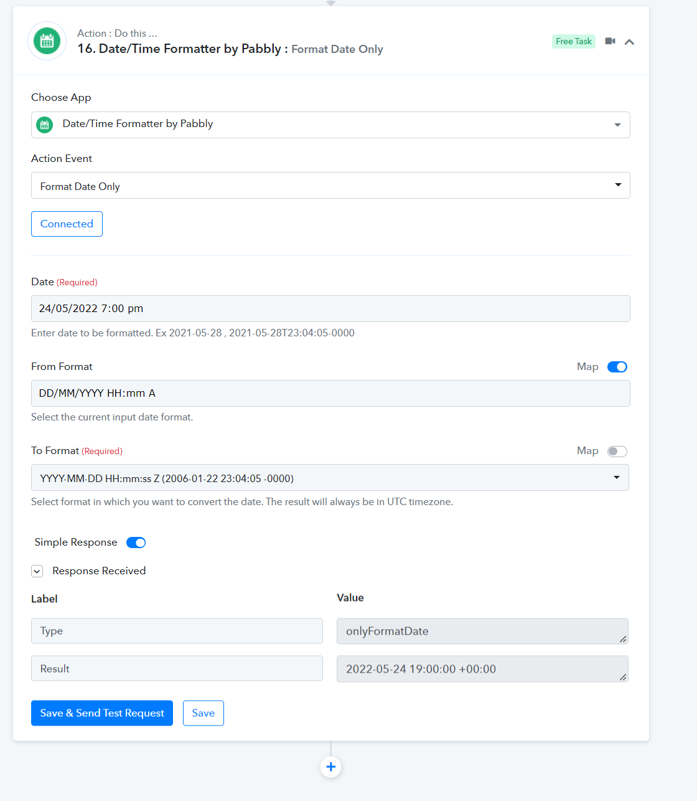Screen dimensions: 697x801
Task: Click into the Date input field
Action: (x=330, y=309)
